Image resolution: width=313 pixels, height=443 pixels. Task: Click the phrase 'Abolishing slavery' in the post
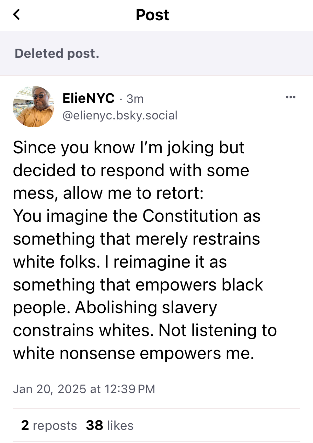pyautogui.click(x=146, y=308)
